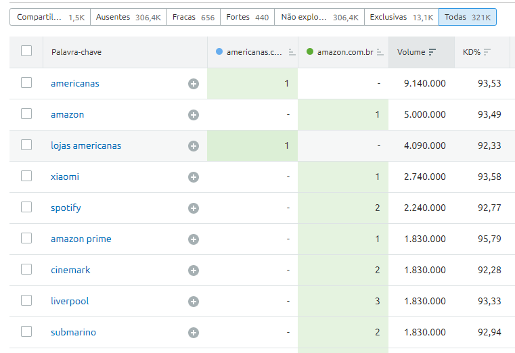Click the plus icon next to americanas
Viewport: 515px width, 353px height.
click(x=194, y=84)
